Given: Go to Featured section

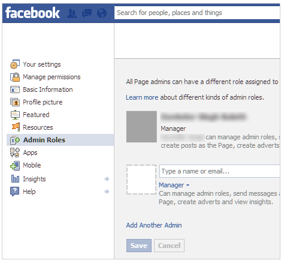Looking at the screenshot, I should click(36, 115).
